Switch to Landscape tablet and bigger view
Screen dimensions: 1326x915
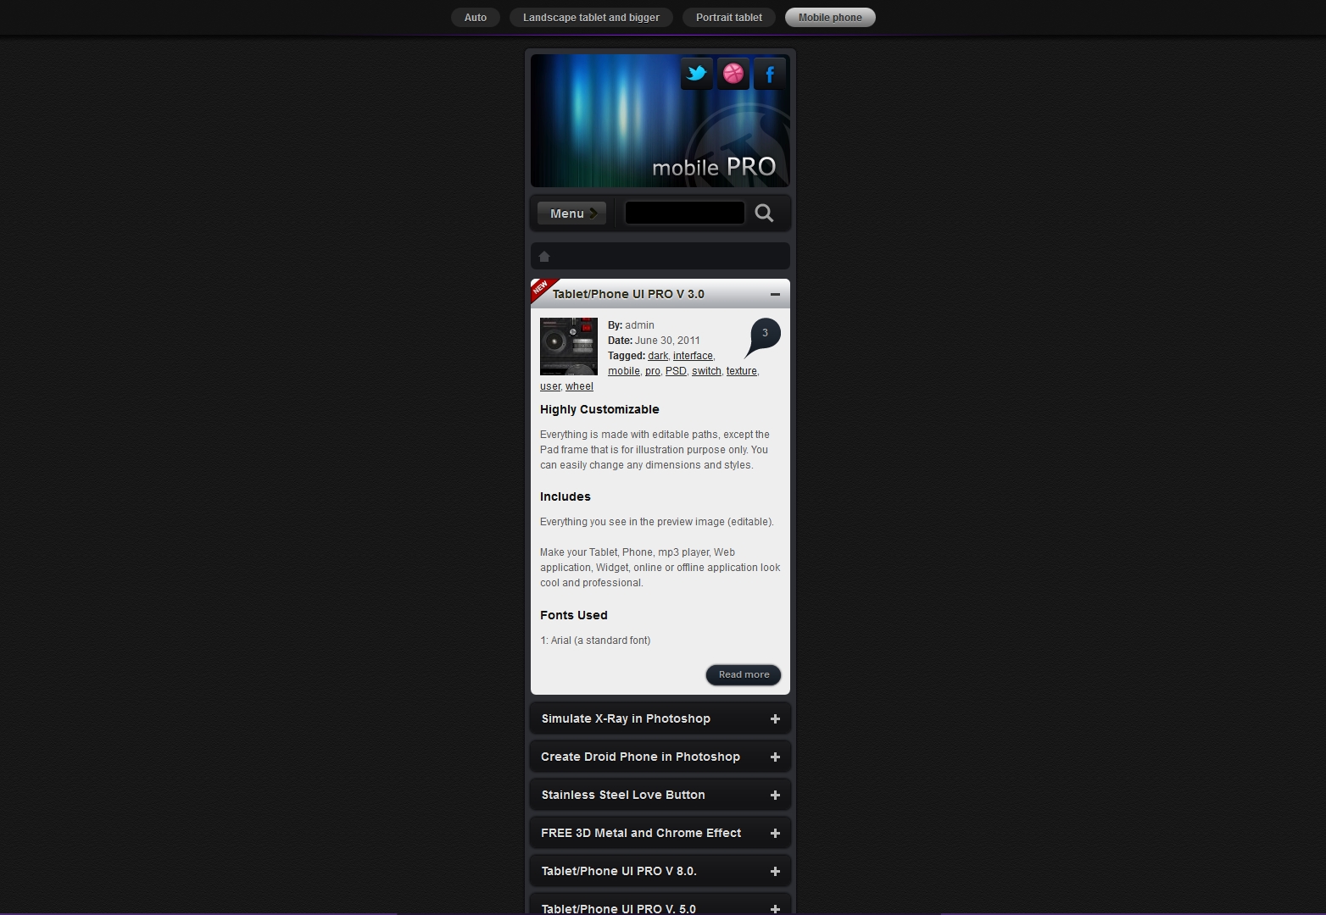point(591,18)
